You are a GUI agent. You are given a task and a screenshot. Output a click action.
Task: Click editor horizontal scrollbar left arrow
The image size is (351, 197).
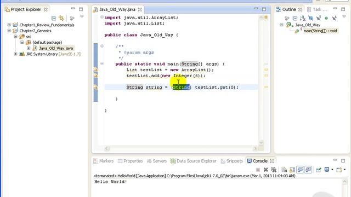107,148
